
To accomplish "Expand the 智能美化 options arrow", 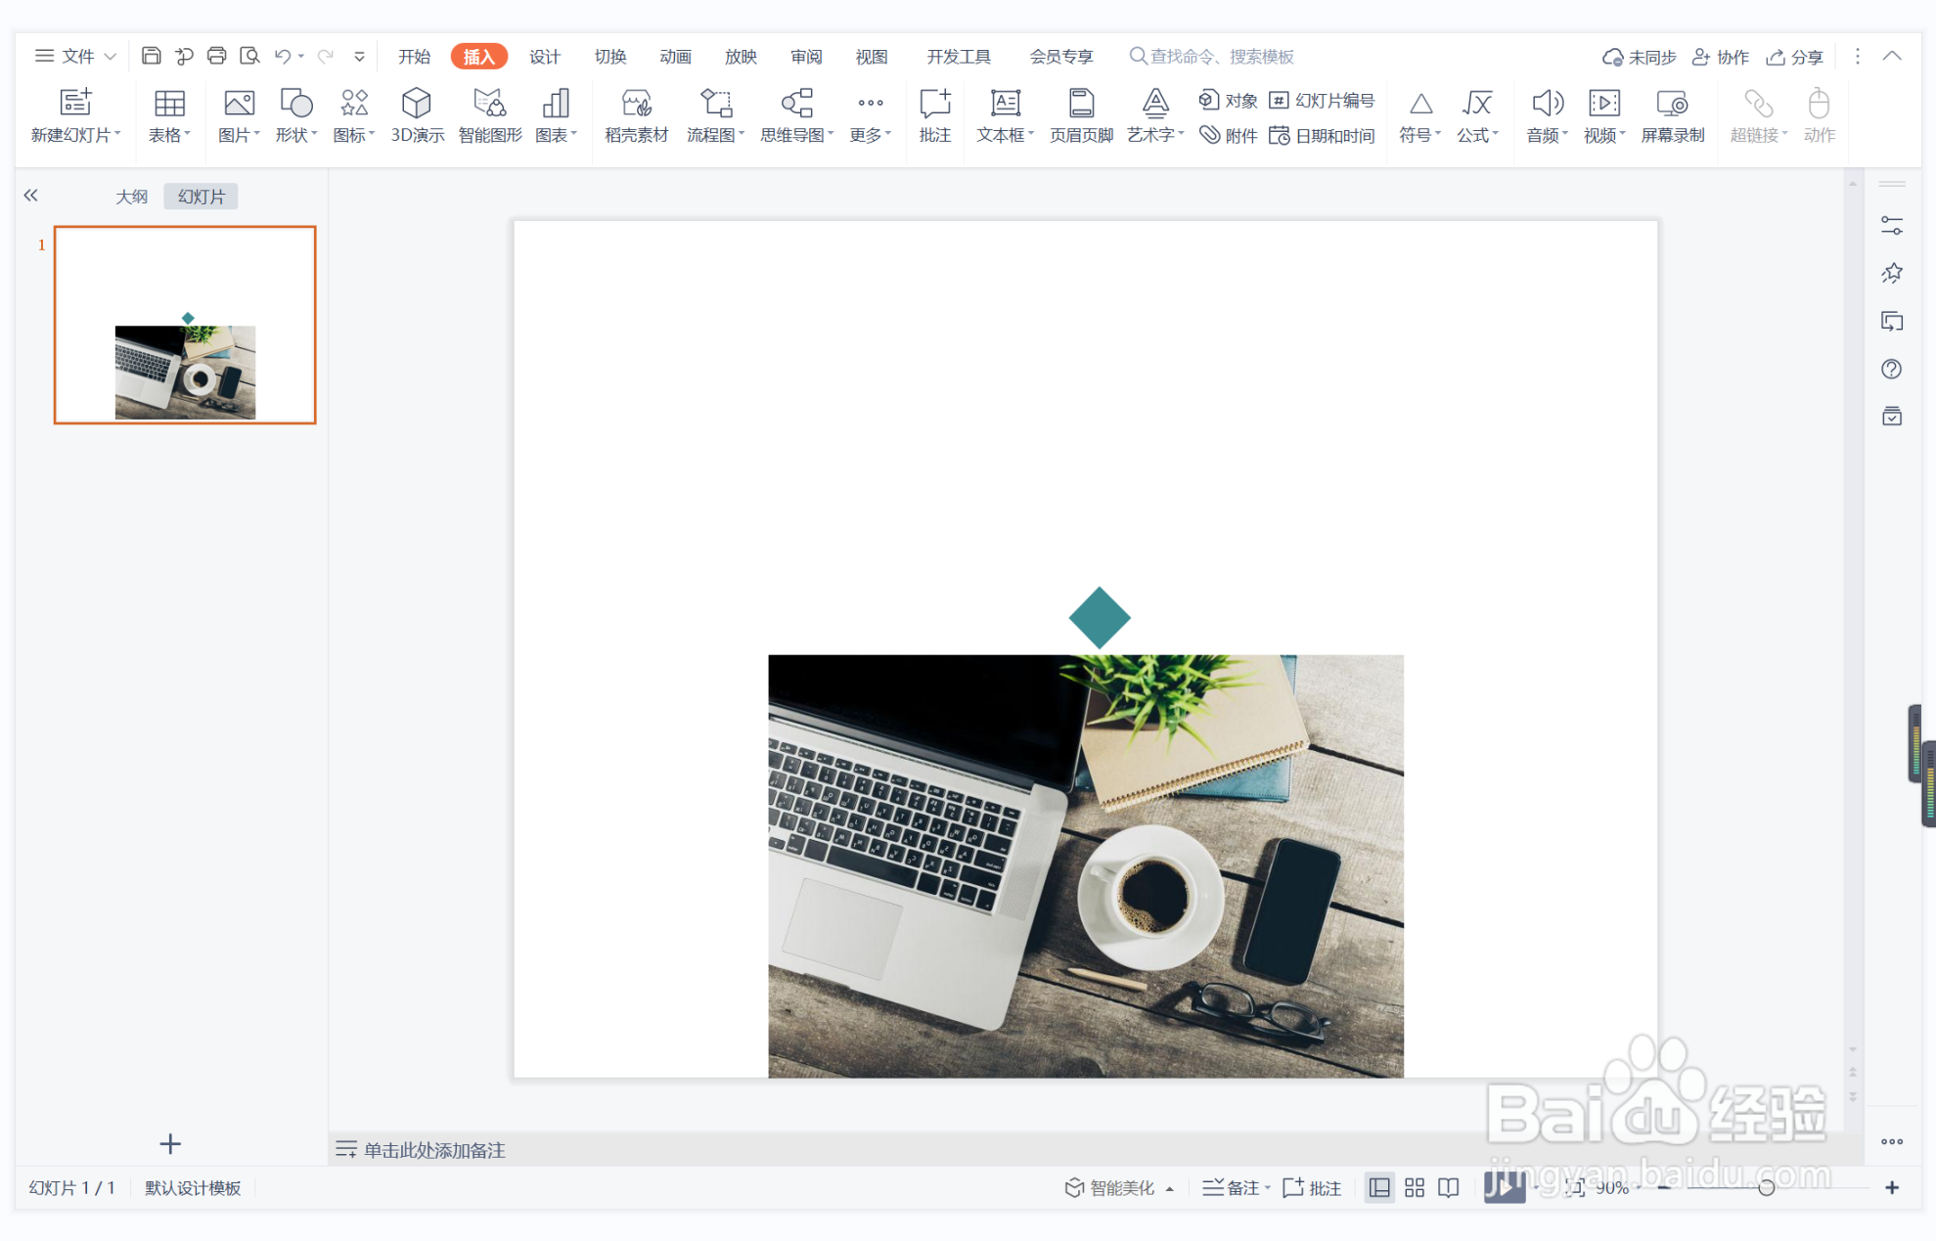I will coord(1170,1189).
